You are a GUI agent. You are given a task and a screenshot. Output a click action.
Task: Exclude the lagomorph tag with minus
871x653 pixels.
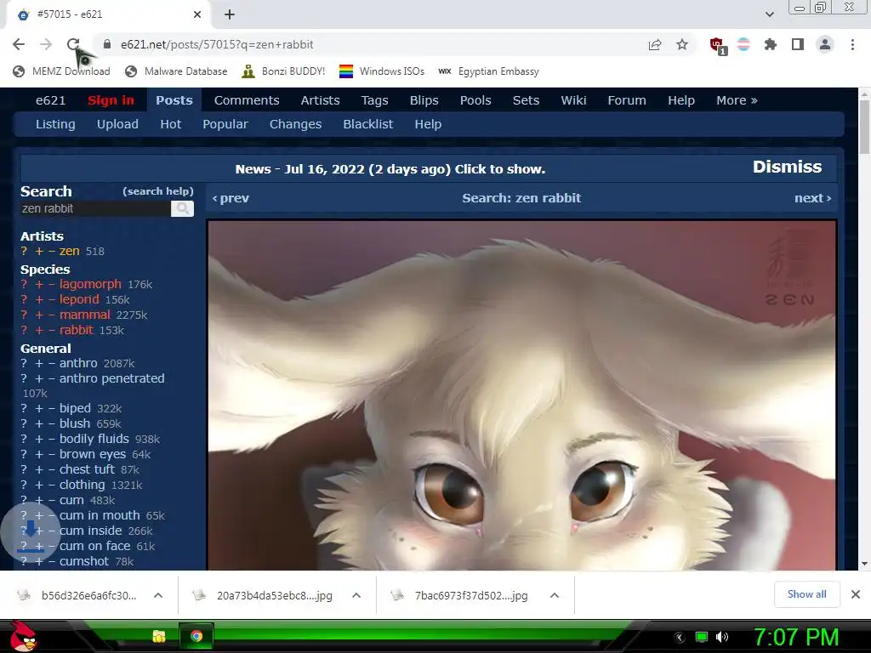[x=52, y=284]
